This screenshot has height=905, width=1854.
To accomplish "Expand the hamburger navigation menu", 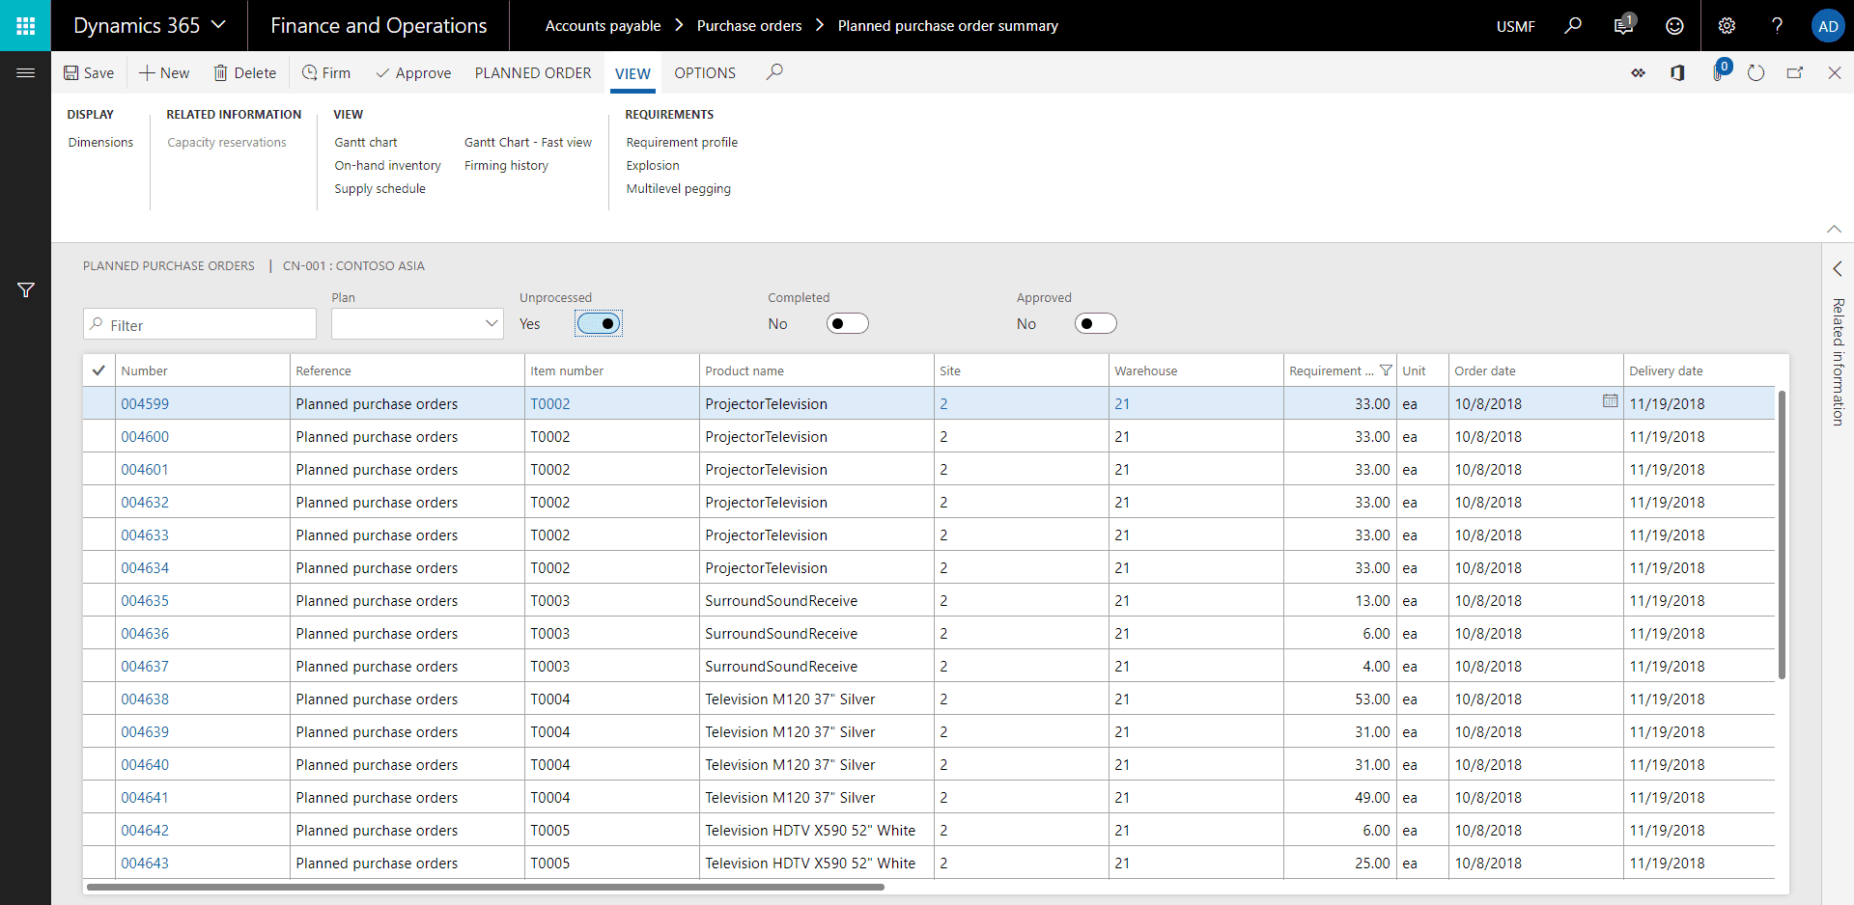I will coord(26,73).
